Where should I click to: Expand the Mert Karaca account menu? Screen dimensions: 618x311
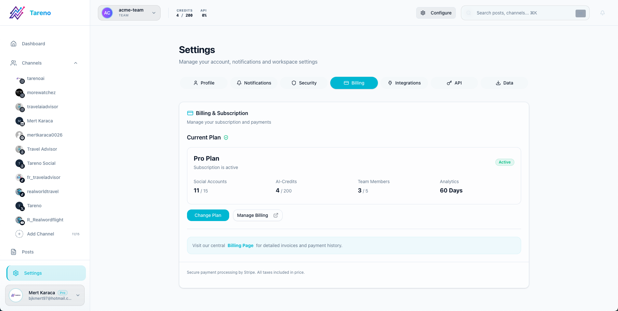click(78, 295)
